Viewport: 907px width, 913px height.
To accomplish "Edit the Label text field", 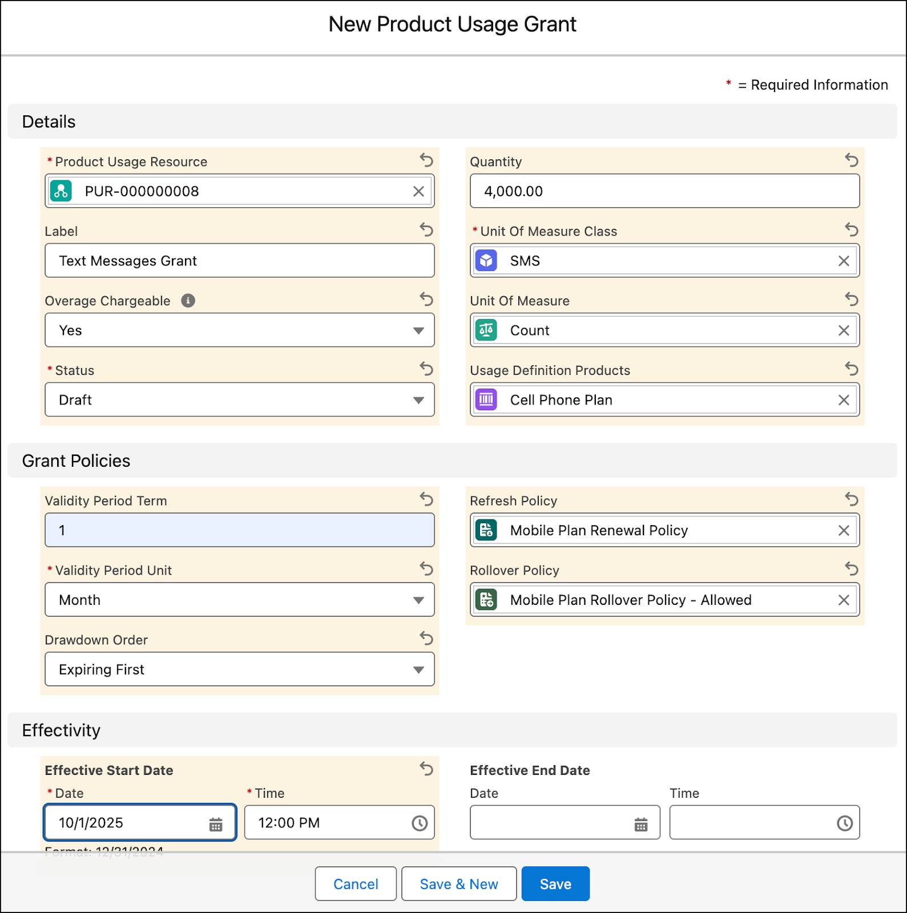I will pos(240,261).
